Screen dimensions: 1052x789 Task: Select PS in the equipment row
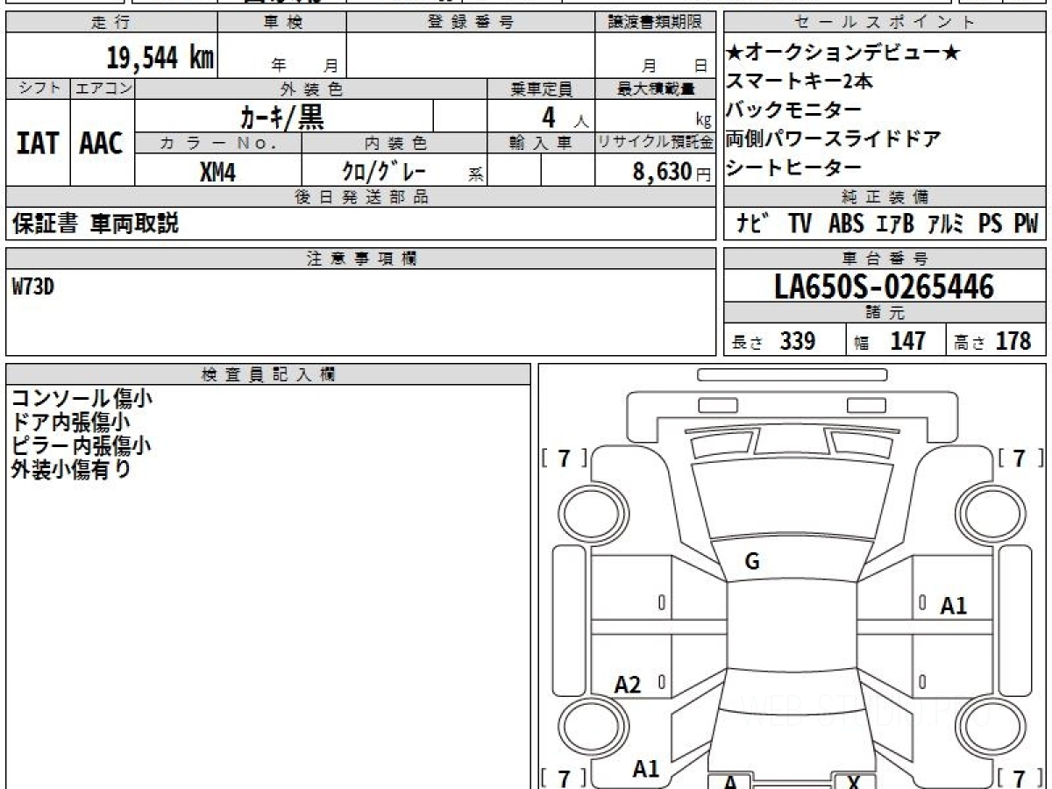[991, 224]
